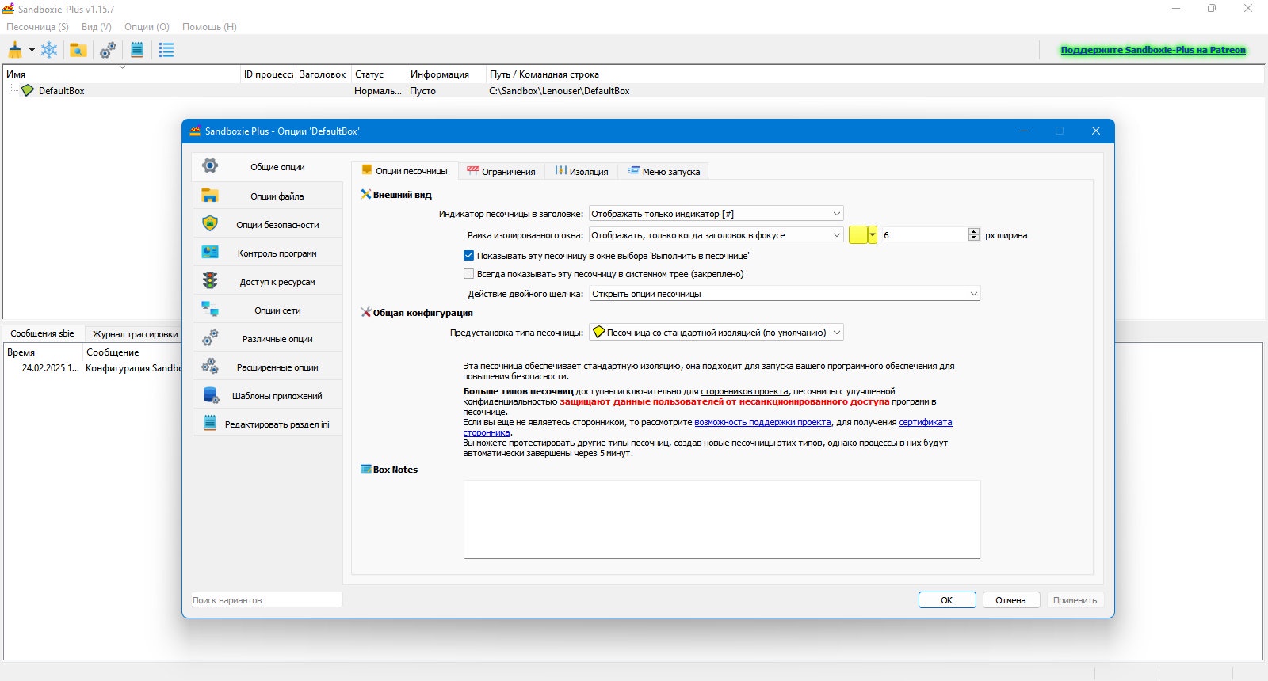Switch to Меню запуска tab

pos(663,171)
